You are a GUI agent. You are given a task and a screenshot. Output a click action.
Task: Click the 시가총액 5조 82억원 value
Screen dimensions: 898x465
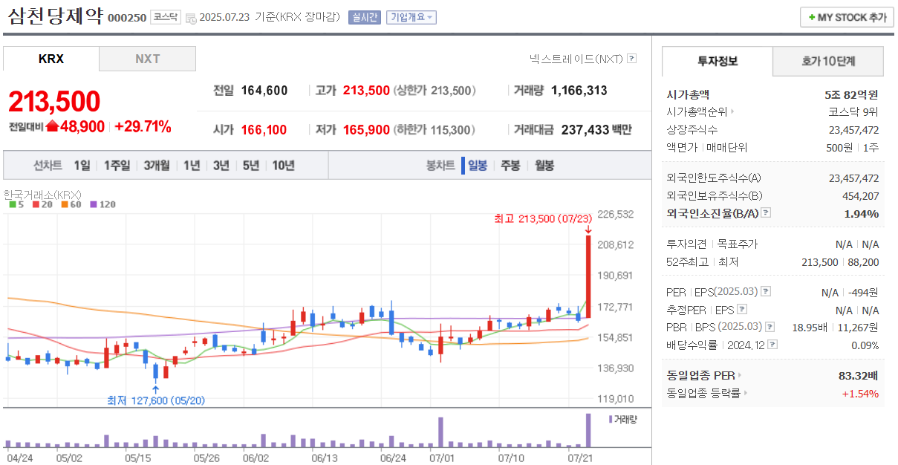click(851, 94)
